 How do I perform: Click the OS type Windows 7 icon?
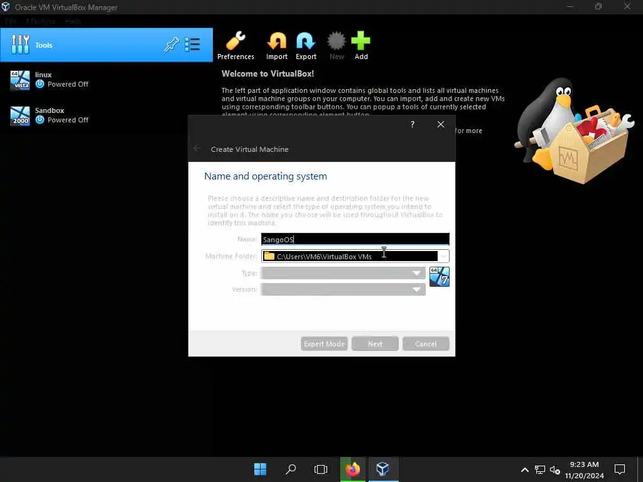click(439, 277)
